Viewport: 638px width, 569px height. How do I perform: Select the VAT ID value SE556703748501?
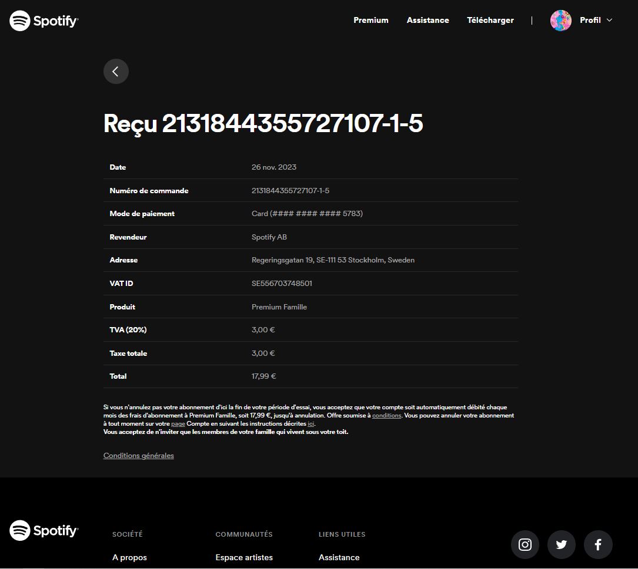[282, 283]
